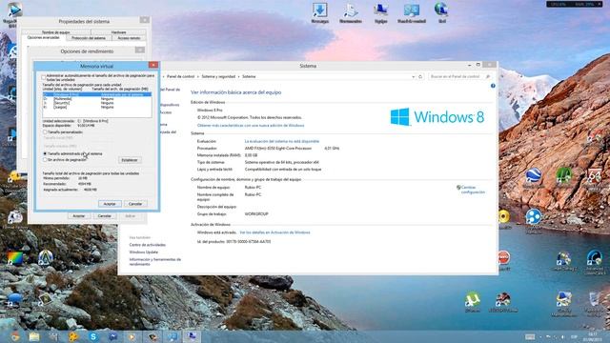Click Cancelar in Memoria virtual dialog
This screenshot has width=610, height=343.
[x=135, y=204]
